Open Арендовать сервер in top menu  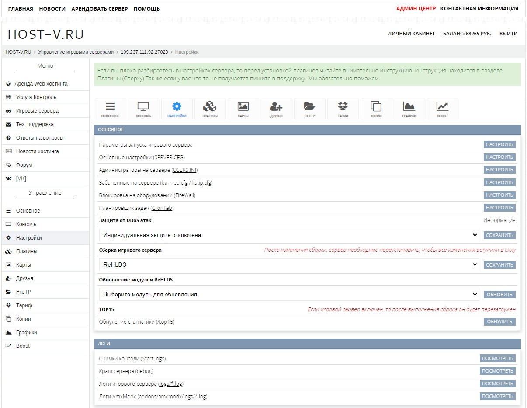(x=100, y=9)
